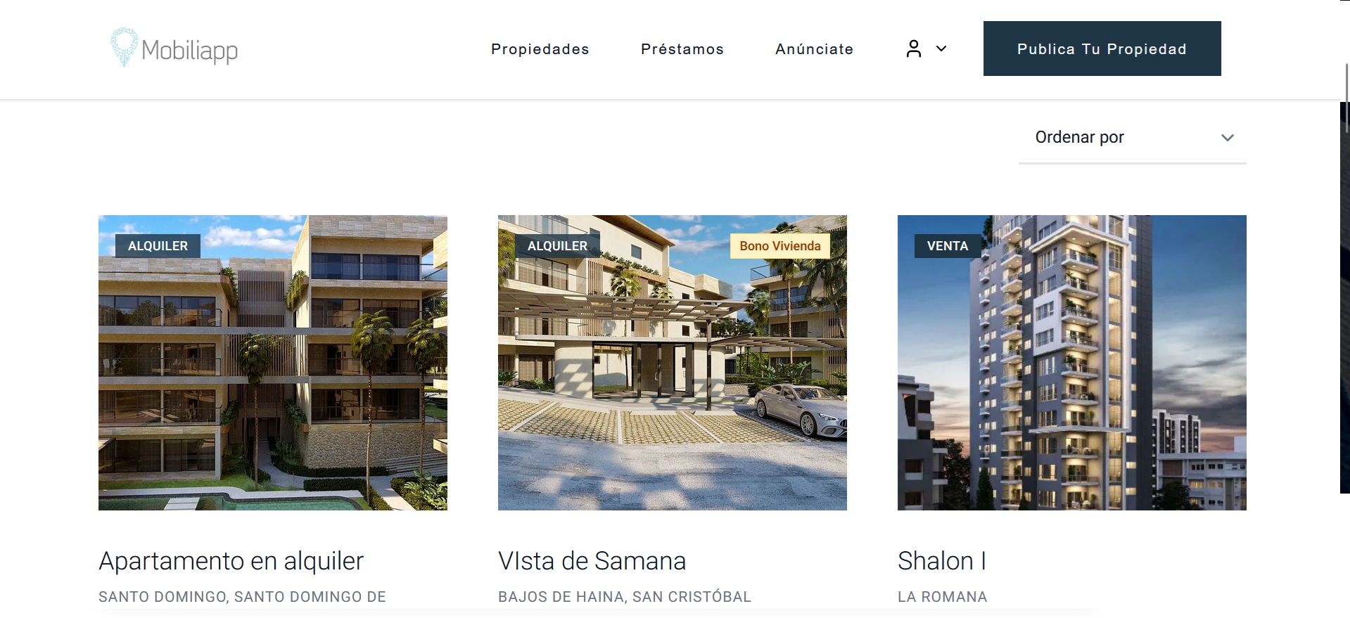Open the Apartamento en alquiler photo
The width and height of the screenshot is (1350, 618).
point(273,363)
